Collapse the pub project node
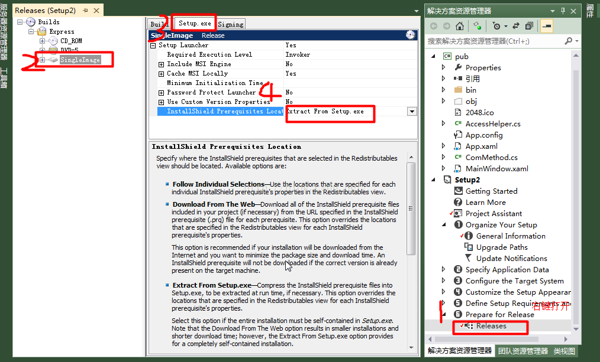The height and width of the screenshot is (362, 600). [x=433, y=57]
